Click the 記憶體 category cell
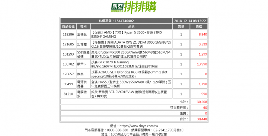 (83, 44)
